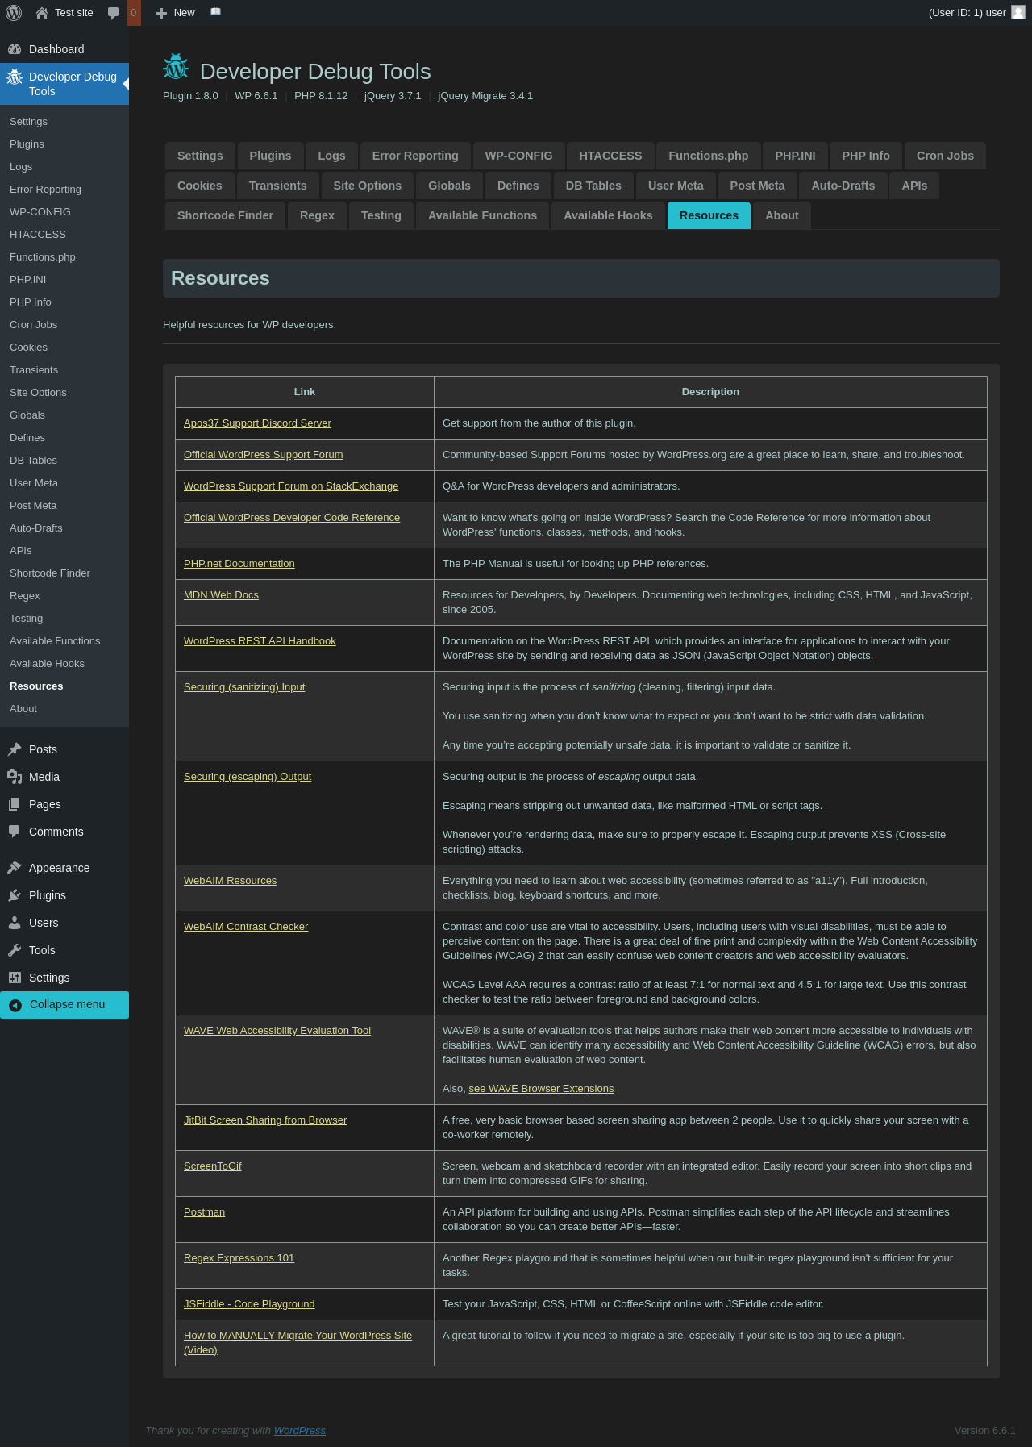Click the Posts pin icon
This screenshot has height=1447, width=1032.
click(15, 749)
